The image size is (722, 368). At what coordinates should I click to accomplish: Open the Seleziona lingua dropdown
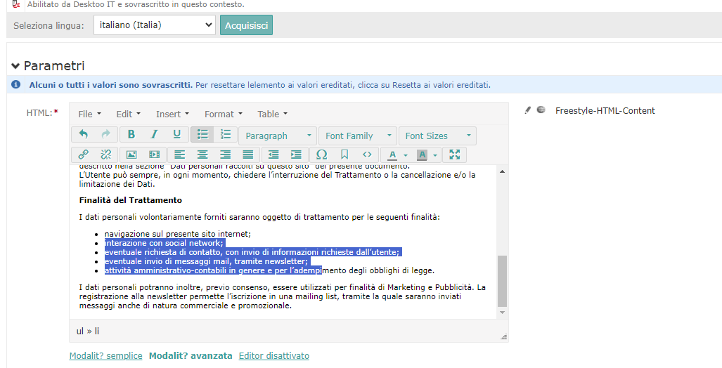154,25
